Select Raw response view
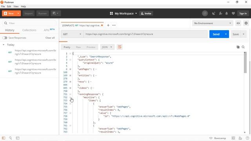Image resolution: width=251 pixels, height=141 pixels. (x=78, y=47)
